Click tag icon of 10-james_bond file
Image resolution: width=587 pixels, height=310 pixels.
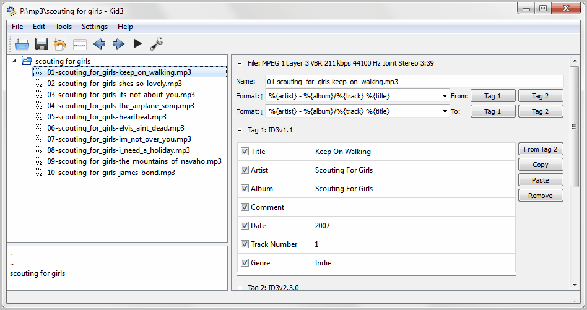(x=39, y=173)
